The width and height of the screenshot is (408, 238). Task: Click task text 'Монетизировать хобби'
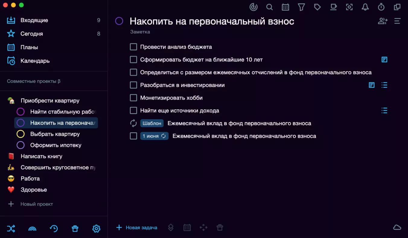click(x=171, y=98)
